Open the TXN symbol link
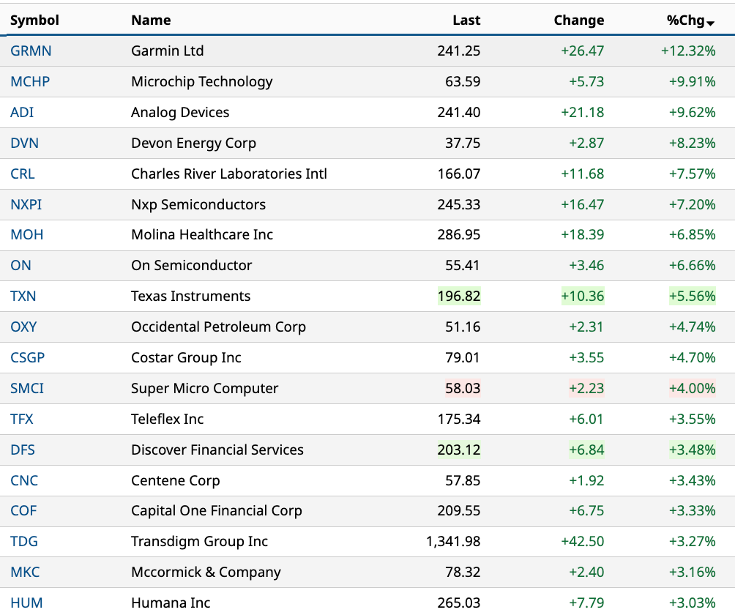735x615 pixels. 23,297
